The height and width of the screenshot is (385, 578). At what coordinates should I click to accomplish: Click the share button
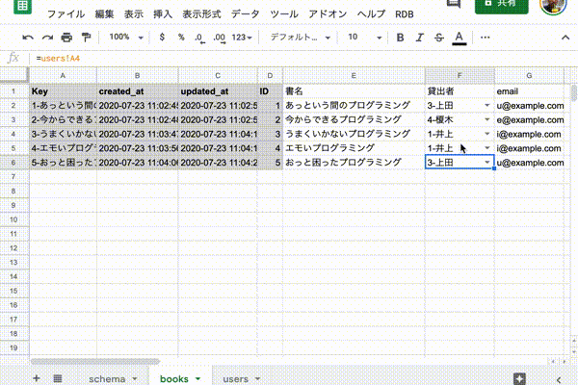pos(501,5)
